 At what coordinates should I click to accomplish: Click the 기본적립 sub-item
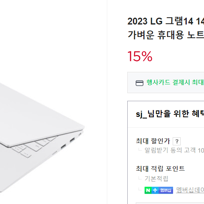tap(156, 179)
